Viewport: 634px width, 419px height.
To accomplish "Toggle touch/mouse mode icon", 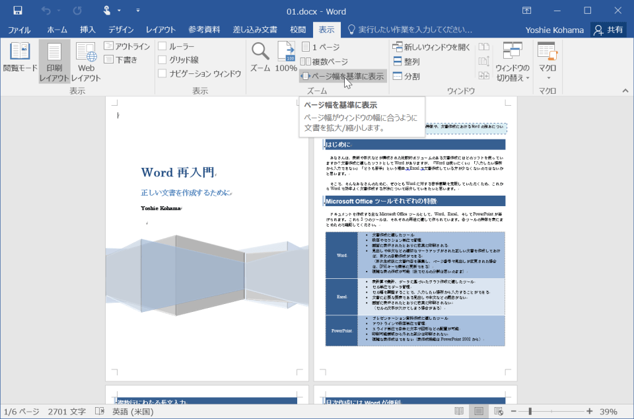I will pyautogui.click(x=107, y=11).
